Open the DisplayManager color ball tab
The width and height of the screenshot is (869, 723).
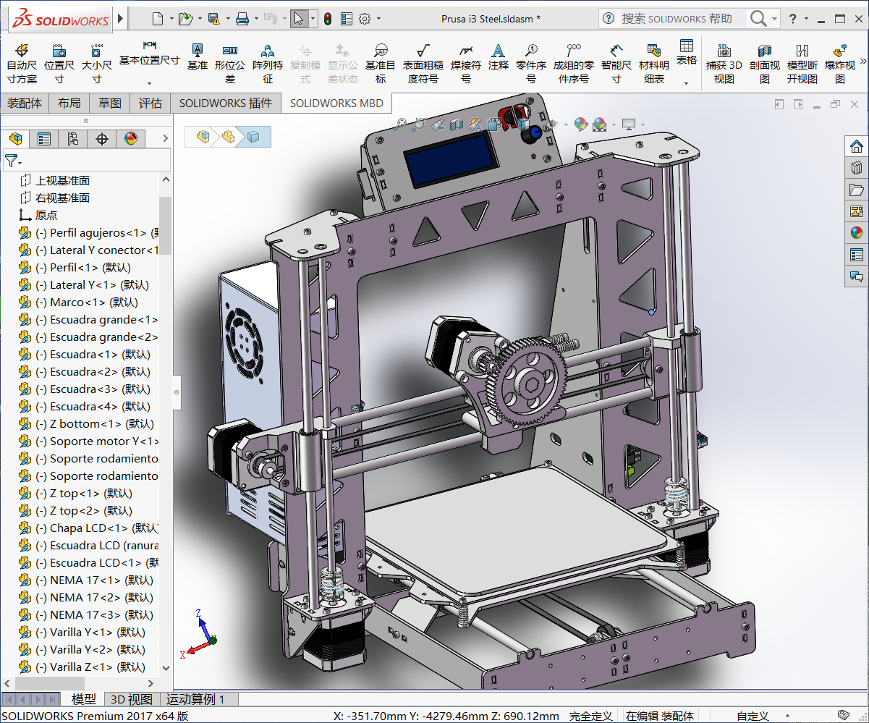(131, 138)
